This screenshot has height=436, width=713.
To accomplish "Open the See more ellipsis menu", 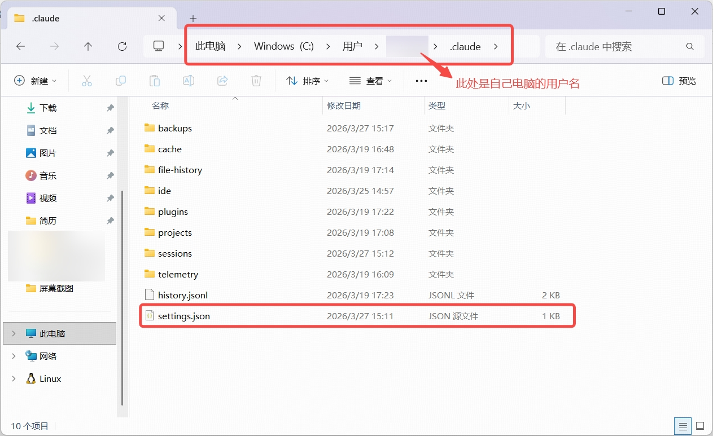I will (x=421, y=81).
